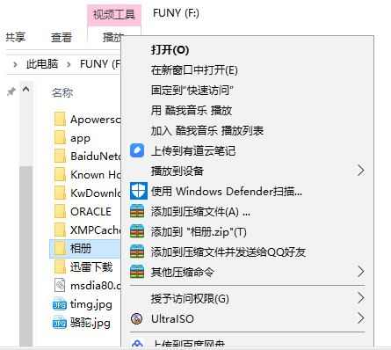Expand the 授予访问权限(G) submenu arrow
The image size is (391, 350).
pyautogui.click(x=361, y=298)
